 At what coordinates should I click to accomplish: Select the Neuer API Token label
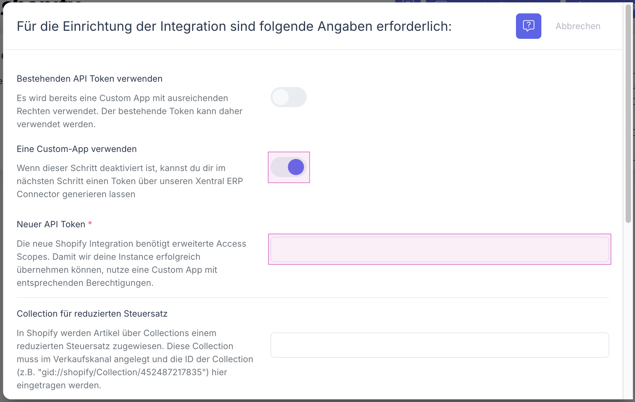(51, 224)
